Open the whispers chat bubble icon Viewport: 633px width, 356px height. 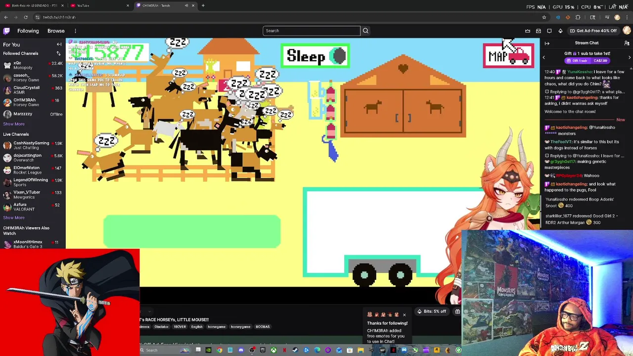pyautogui.click(x=549, y=31)
